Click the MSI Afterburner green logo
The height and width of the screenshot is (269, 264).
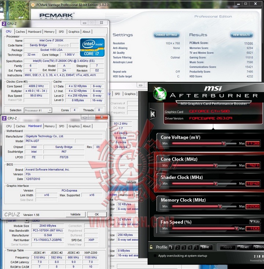tap(160, 94)
